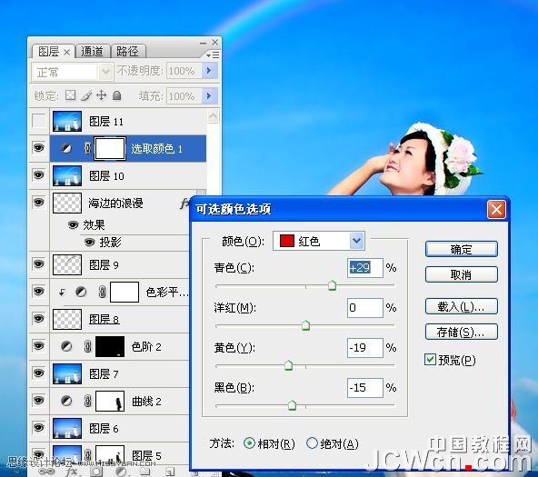Close the 图层 tab with its x
Screen dimensions: 538x477
[x=67, y=53]
